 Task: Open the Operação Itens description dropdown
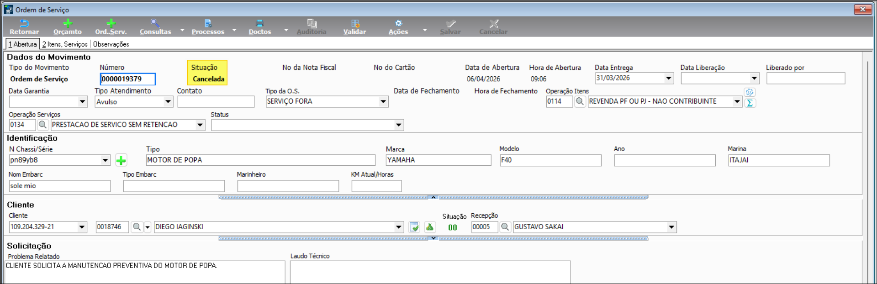[x=737, y=102]
